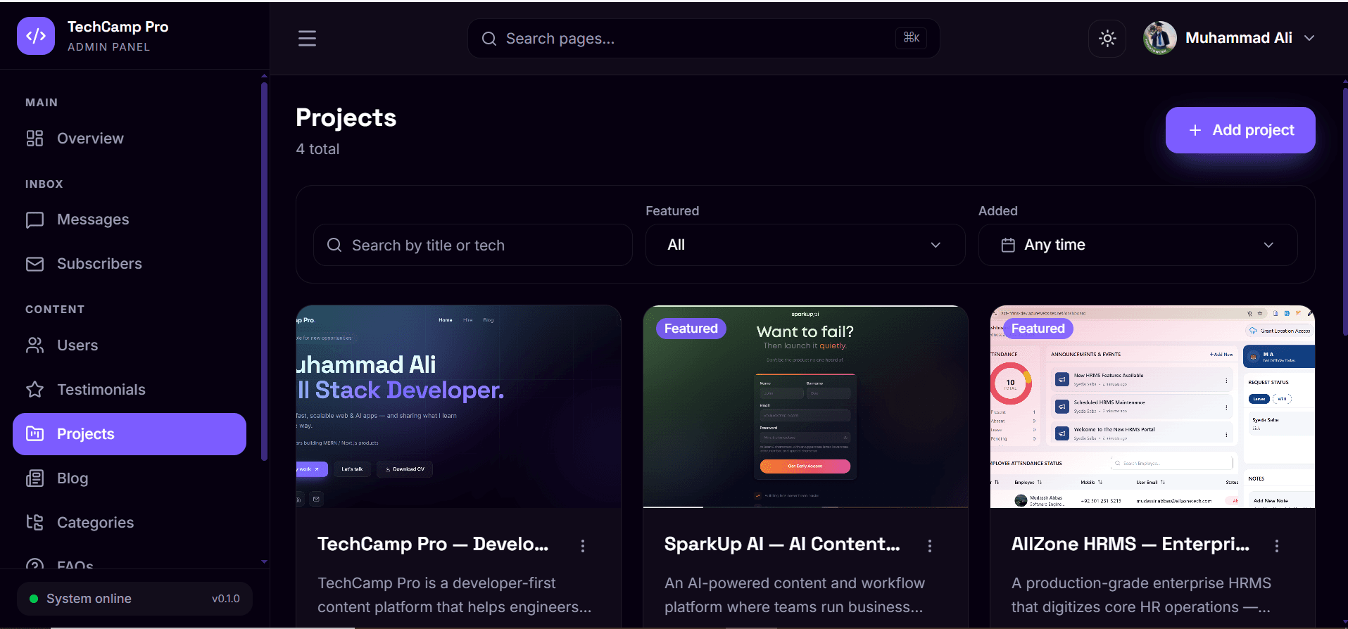Focus the Search by title or tech field
This screenshot has width=1348, height=629.
[473, 245]
